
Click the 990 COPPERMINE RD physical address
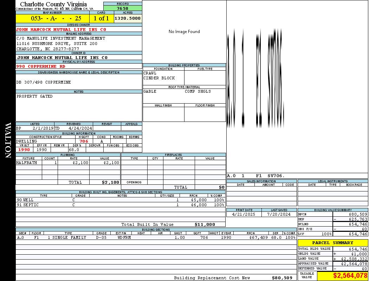(x=41, y=66)
